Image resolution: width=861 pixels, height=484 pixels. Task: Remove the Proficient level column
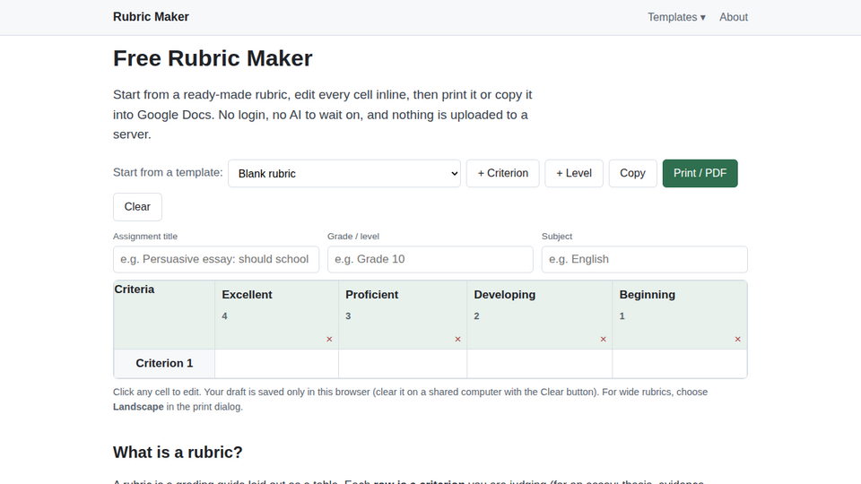458,339
